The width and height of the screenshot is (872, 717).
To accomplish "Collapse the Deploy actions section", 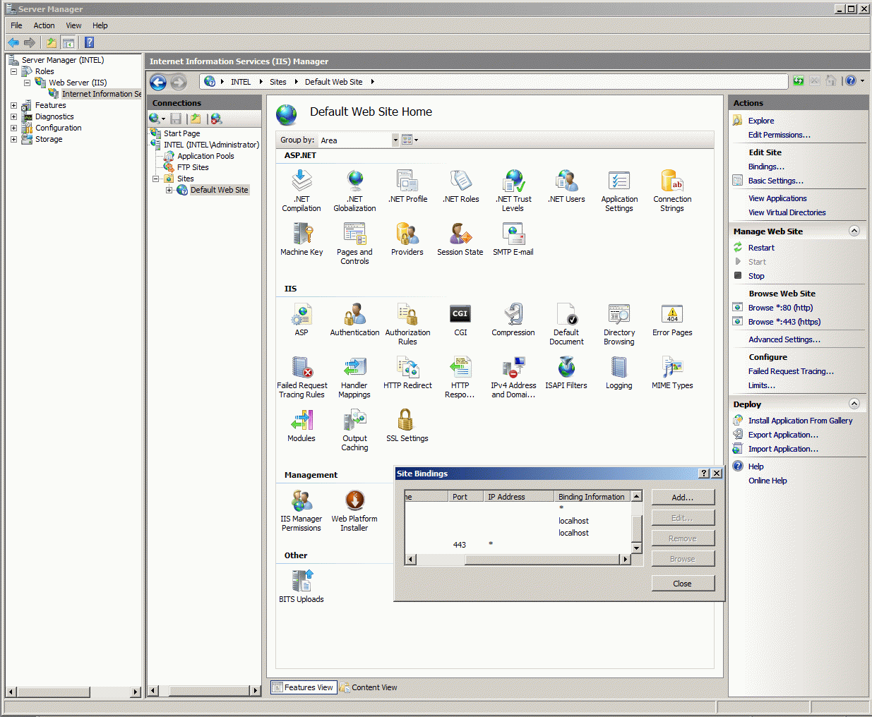I will [854, 404].
